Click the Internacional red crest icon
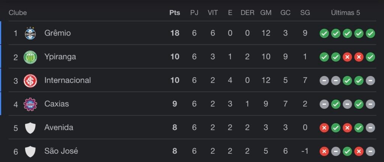Image resolution: width=384 pixels, height=162 pixels. (x=30, y=80)
